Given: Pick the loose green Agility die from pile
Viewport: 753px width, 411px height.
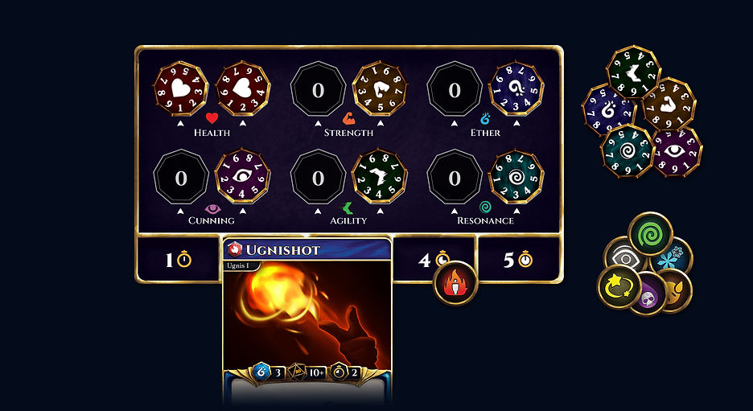Looking at the screenshot, I should pos(633,72).
